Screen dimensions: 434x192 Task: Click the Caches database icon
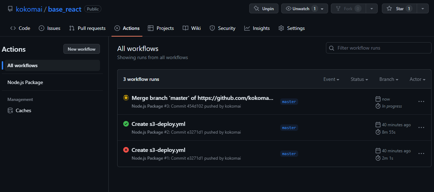click(x=10, y=110)
